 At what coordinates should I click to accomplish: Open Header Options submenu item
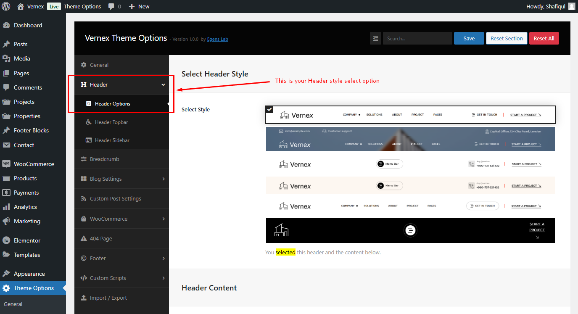pos(121,103)
